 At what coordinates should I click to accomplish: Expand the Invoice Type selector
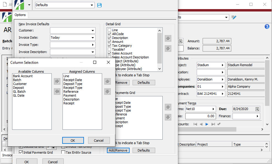(x=93, y=45)
